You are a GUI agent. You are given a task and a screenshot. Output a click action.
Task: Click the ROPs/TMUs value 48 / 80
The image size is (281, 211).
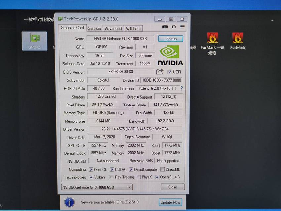point(99,88)
